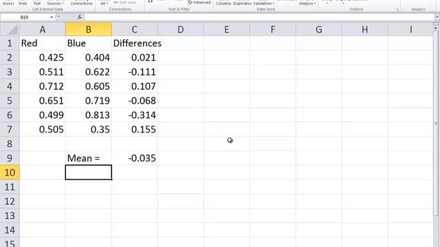Image resolution: width=440 pixels, height=247 pixels.
Task: Select column I header
Action: click(410, 29)
